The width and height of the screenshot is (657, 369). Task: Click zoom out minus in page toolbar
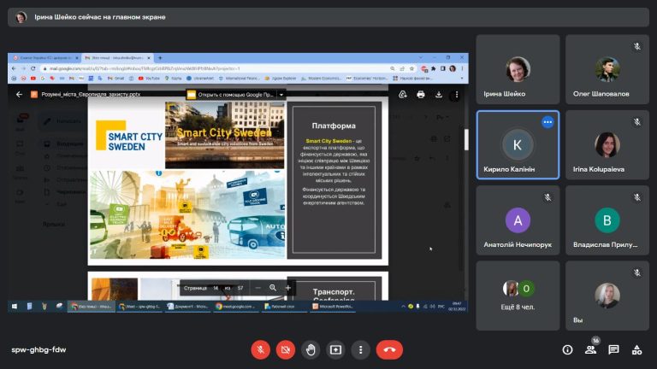pyautogui.click(x=257, y=288)
